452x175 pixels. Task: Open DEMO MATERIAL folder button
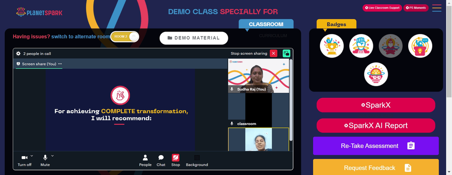coord(194,38)
